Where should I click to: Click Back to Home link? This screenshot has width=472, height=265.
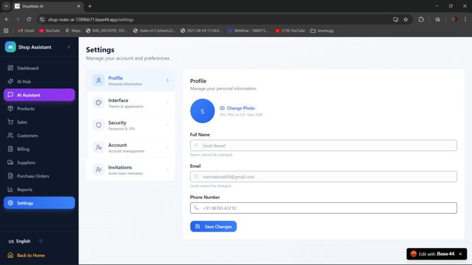30,256
